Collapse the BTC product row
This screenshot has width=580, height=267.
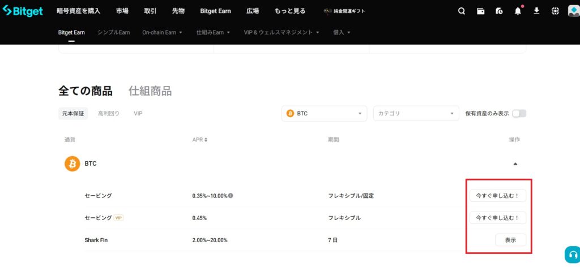click(x=515, y=163)
